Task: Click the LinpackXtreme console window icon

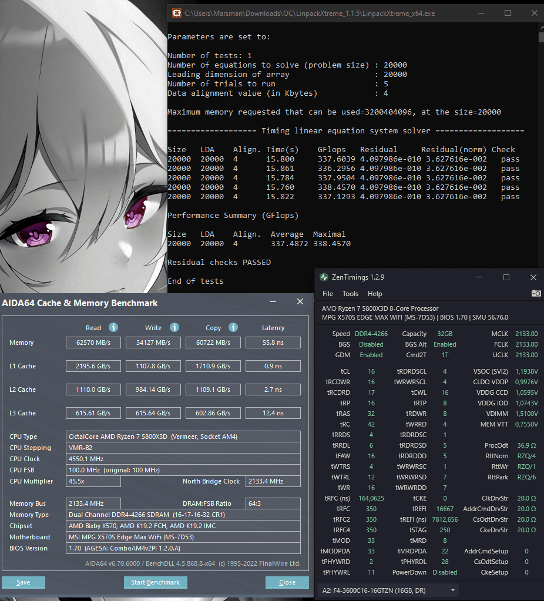Action: (x=176, y=13)
